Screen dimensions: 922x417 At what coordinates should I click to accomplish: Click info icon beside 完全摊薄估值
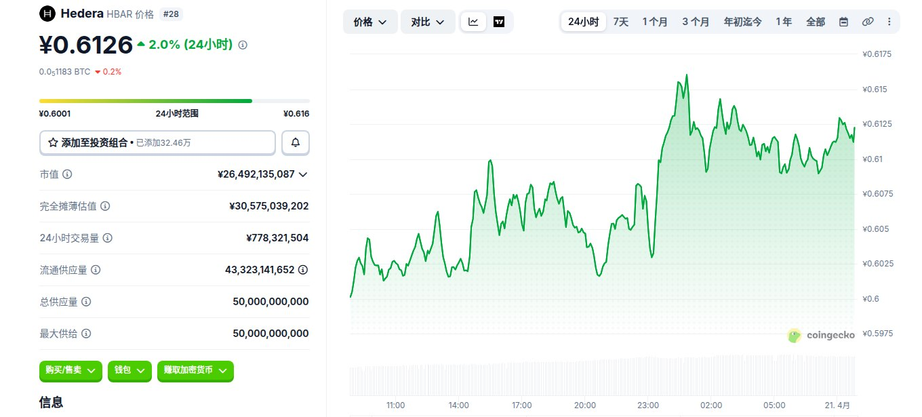coord(105,206)
